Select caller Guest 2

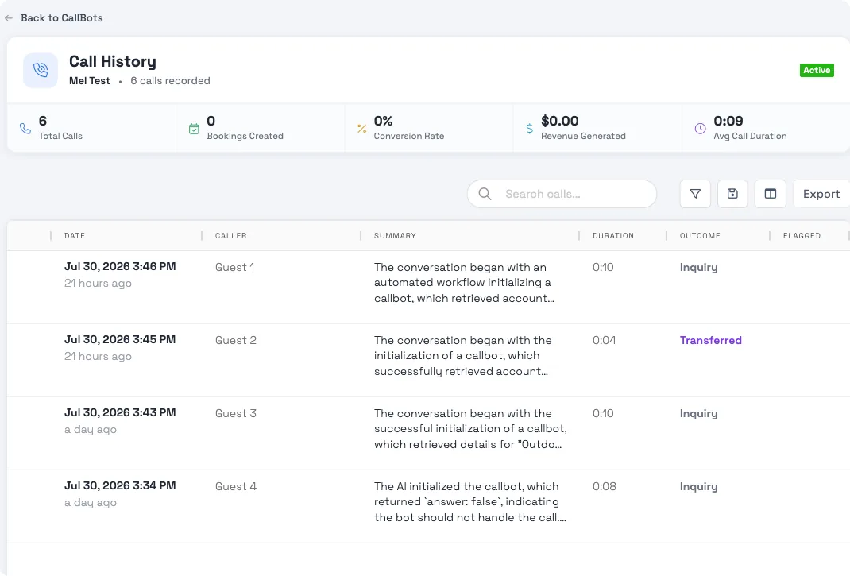[x=236, y=340]
